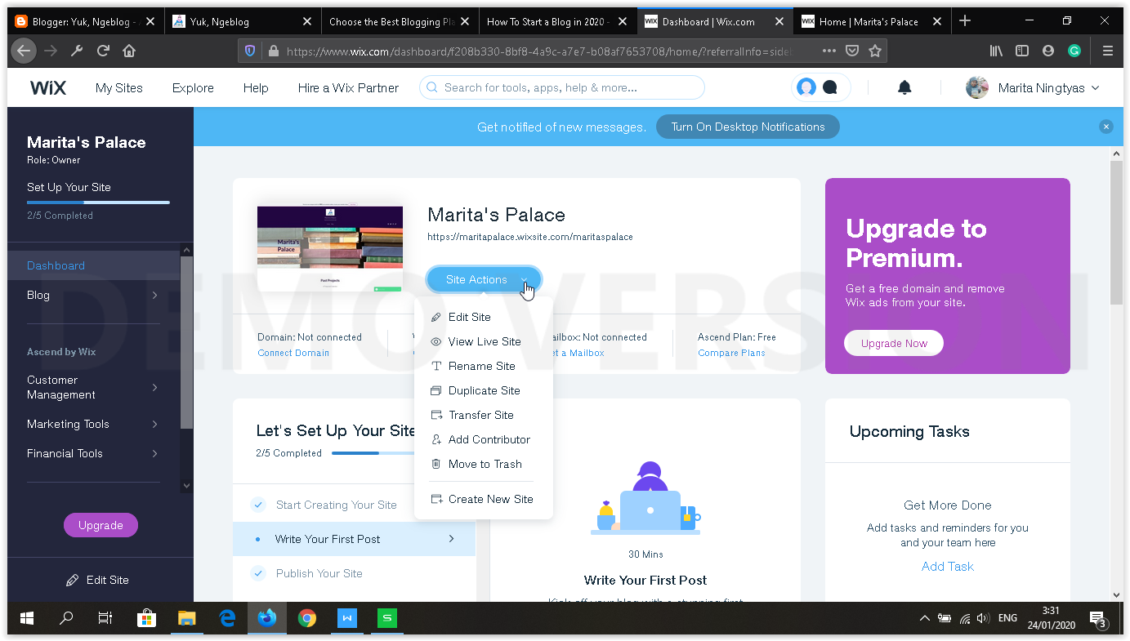1130x641 pixels.
Task: Toggle the Firefox sidebar view icon
Action: tap(1022, 51)
